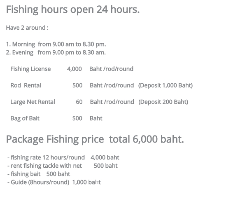Select the Evening round time line

click(56, 52)
